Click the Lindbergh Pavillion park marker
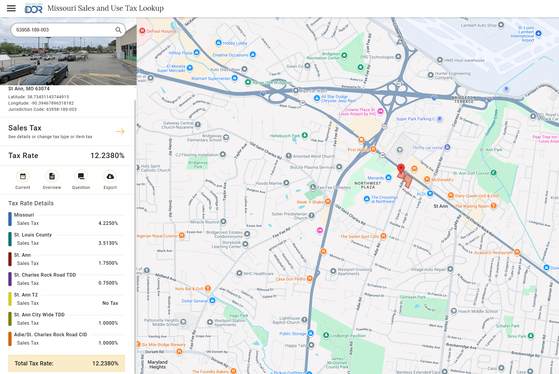Screen dimensions: 559x374 click(326, 335)
